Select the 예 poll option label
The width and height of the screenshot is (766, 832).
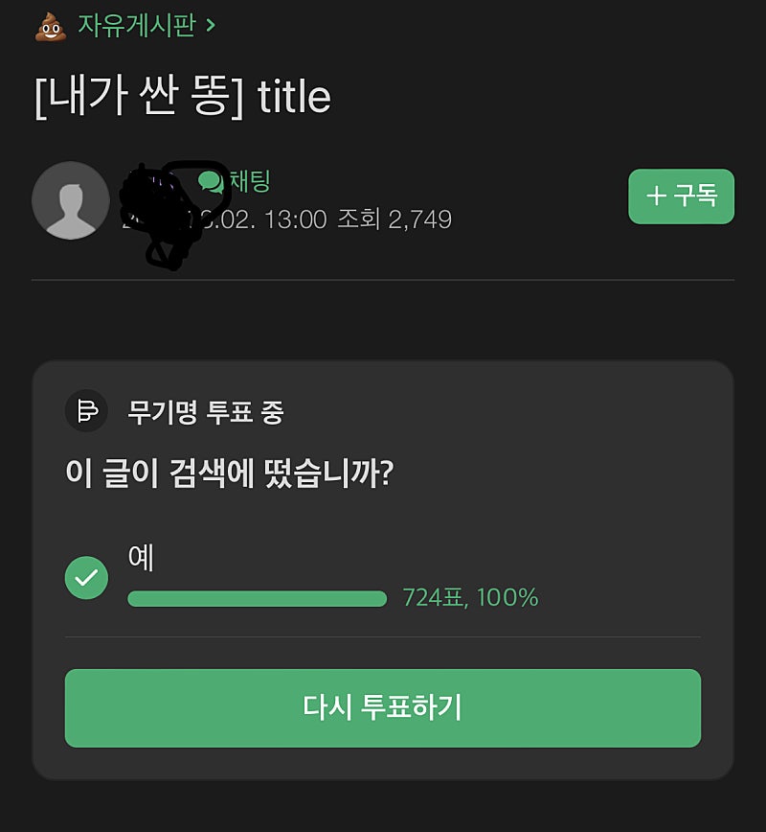click(141, 558)
